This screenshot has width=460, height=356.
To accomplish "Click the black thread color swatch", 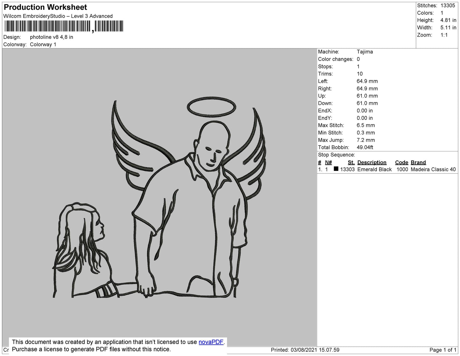I will tap(336, 169).
